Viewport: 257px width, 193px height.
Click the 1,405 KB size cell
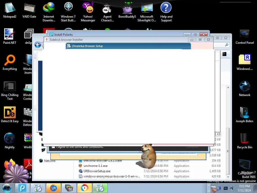click(x=215, y=171)
